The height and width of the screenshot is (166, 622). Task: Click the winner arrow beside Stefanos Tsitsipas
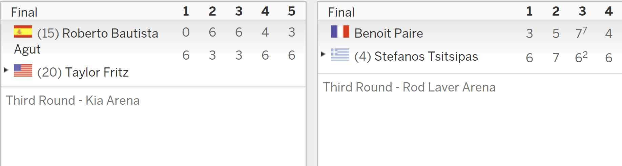323,54
